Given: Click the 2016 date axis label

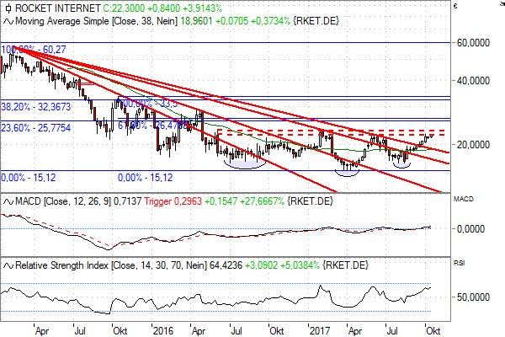Looking at the screenshot, I should click(x=163, y=331).
